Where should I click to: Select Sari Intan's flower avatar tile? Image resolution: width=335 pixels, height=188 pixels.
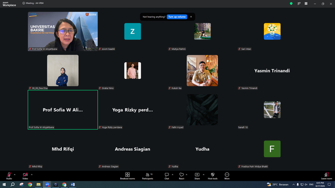tap(272, 31)
